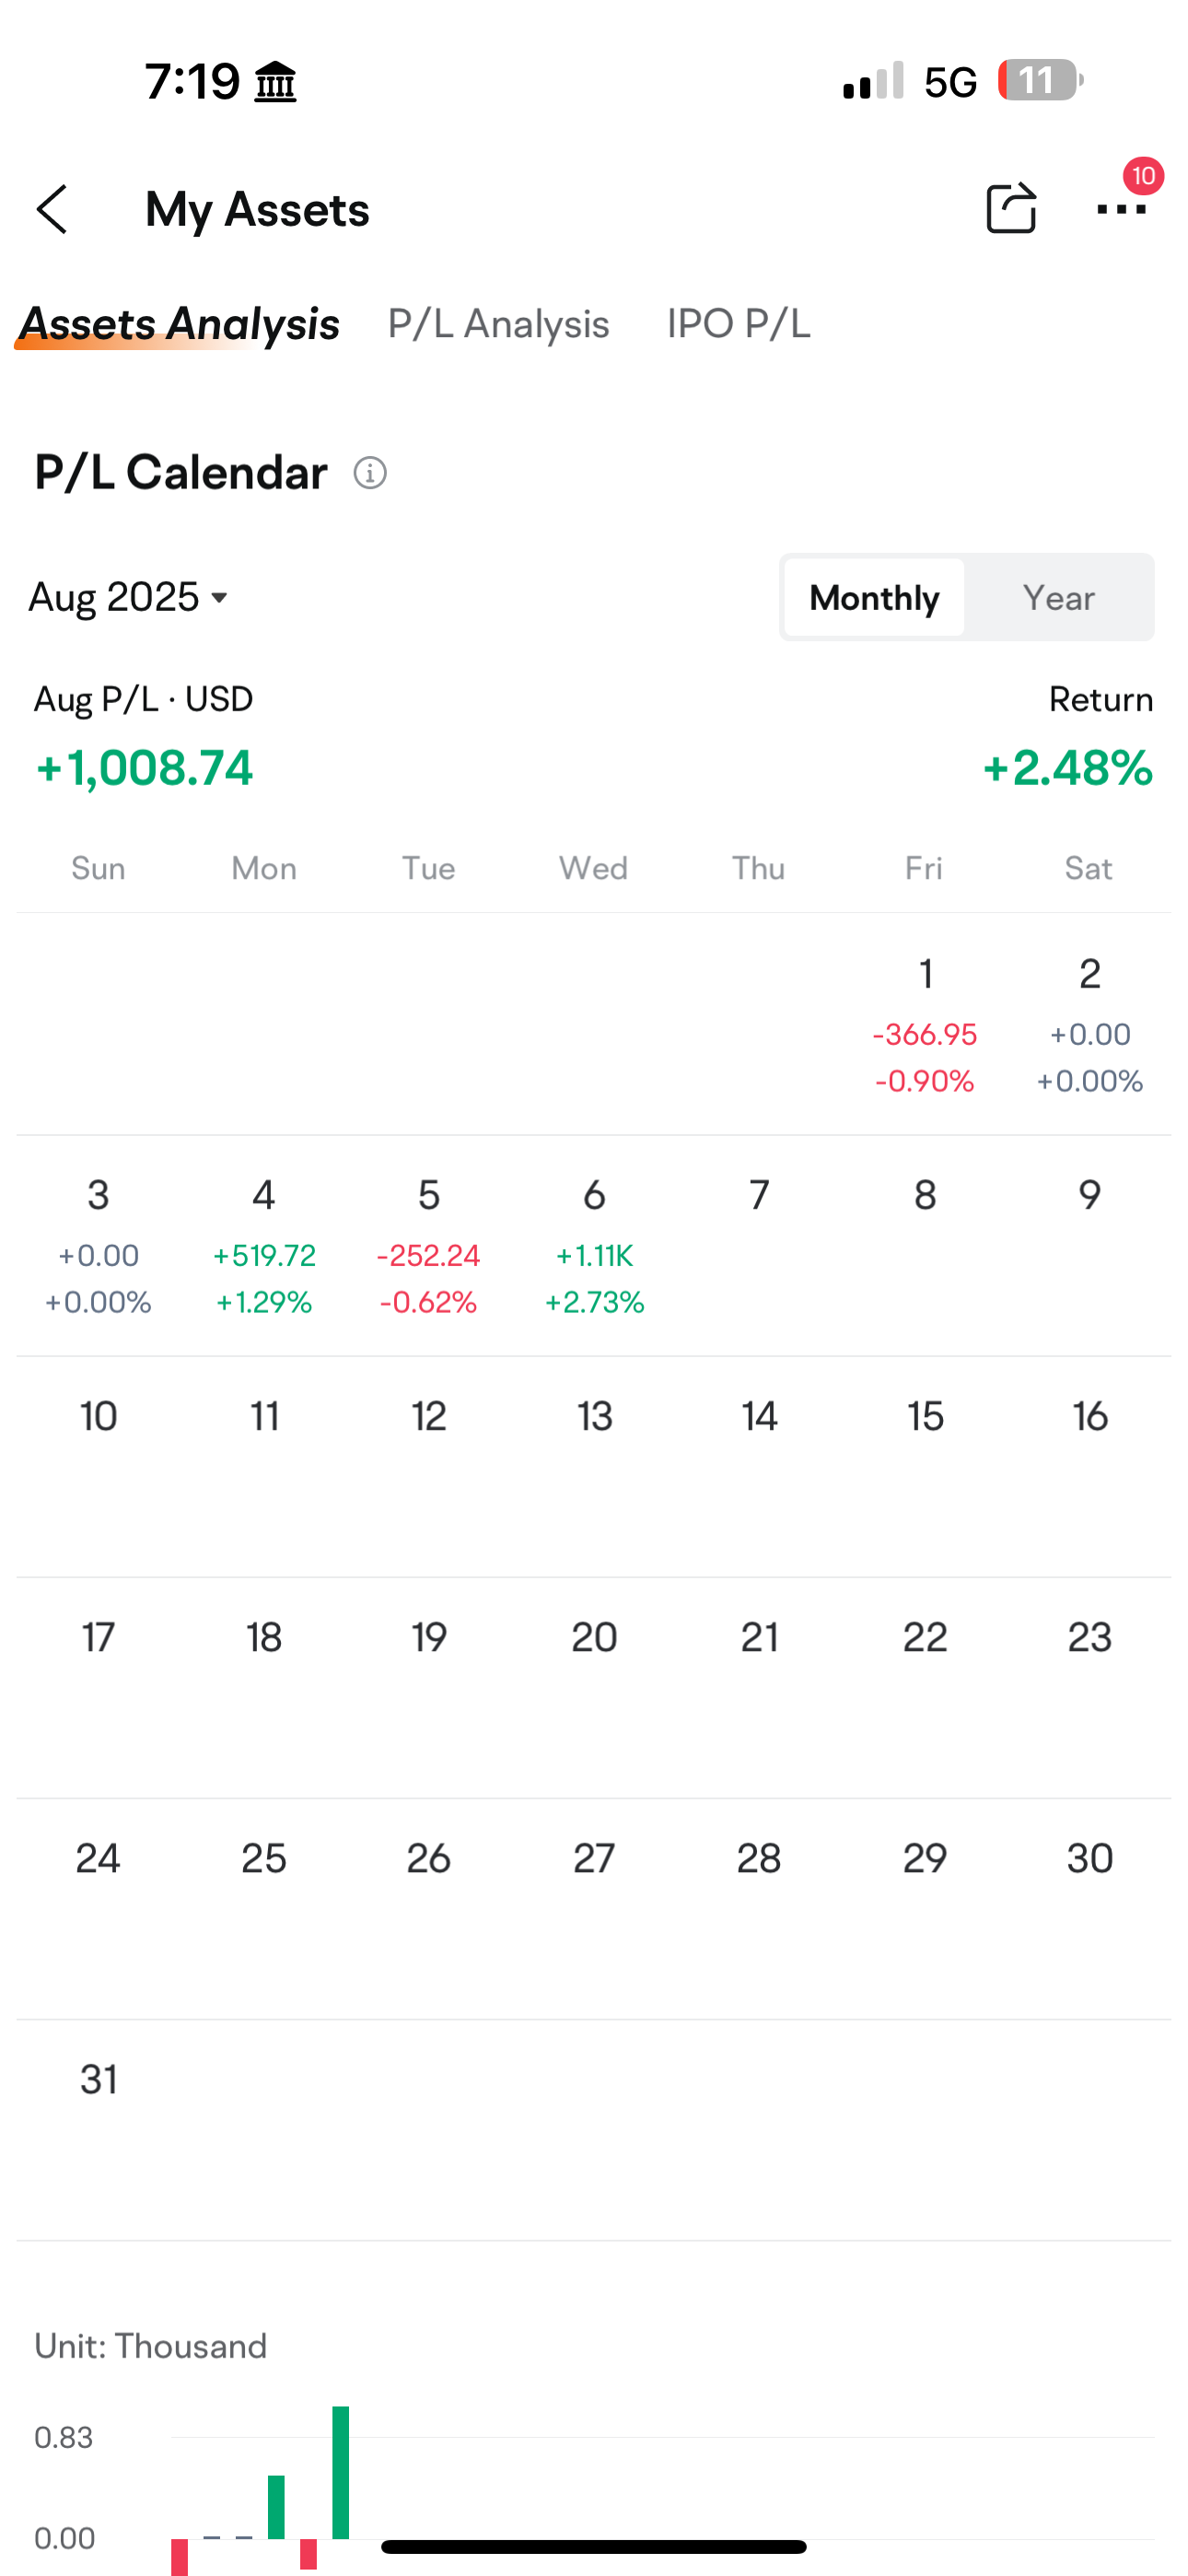Select August 5 with -252.24 loss
Viewport: 1188px width, 2576px height.
click(x=429, y=1246)
